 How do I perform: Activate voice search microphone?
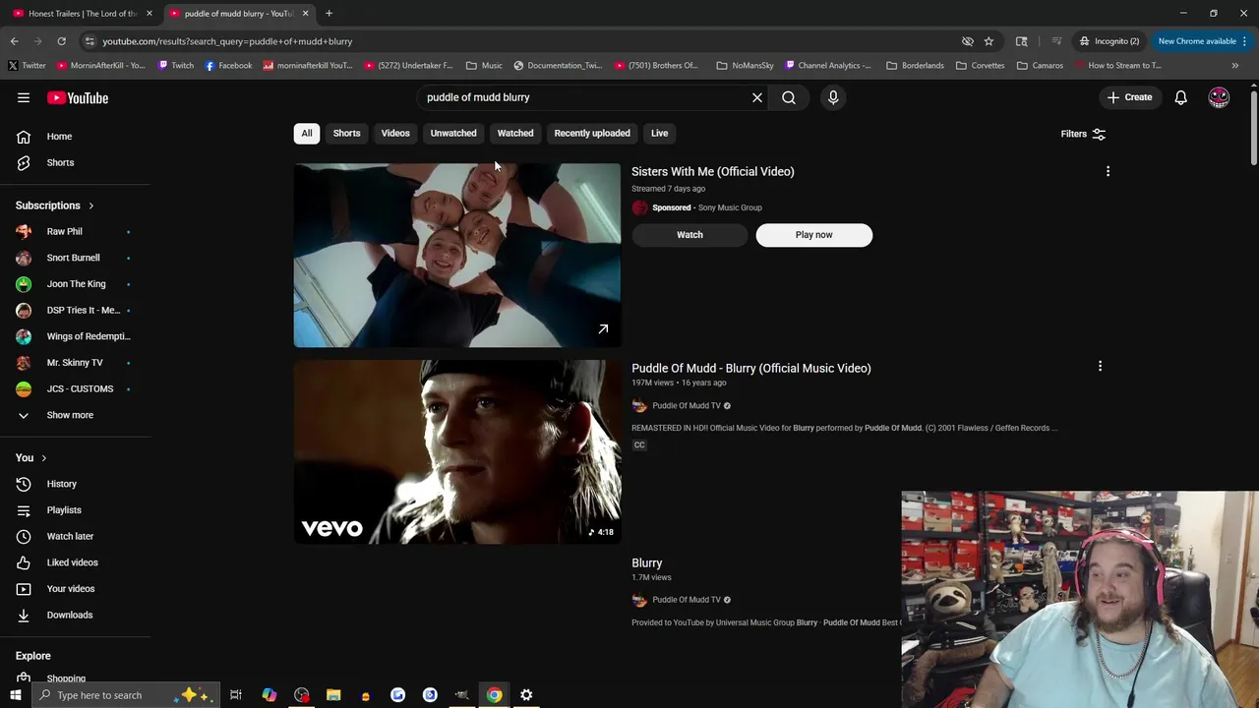click(833, 97)
